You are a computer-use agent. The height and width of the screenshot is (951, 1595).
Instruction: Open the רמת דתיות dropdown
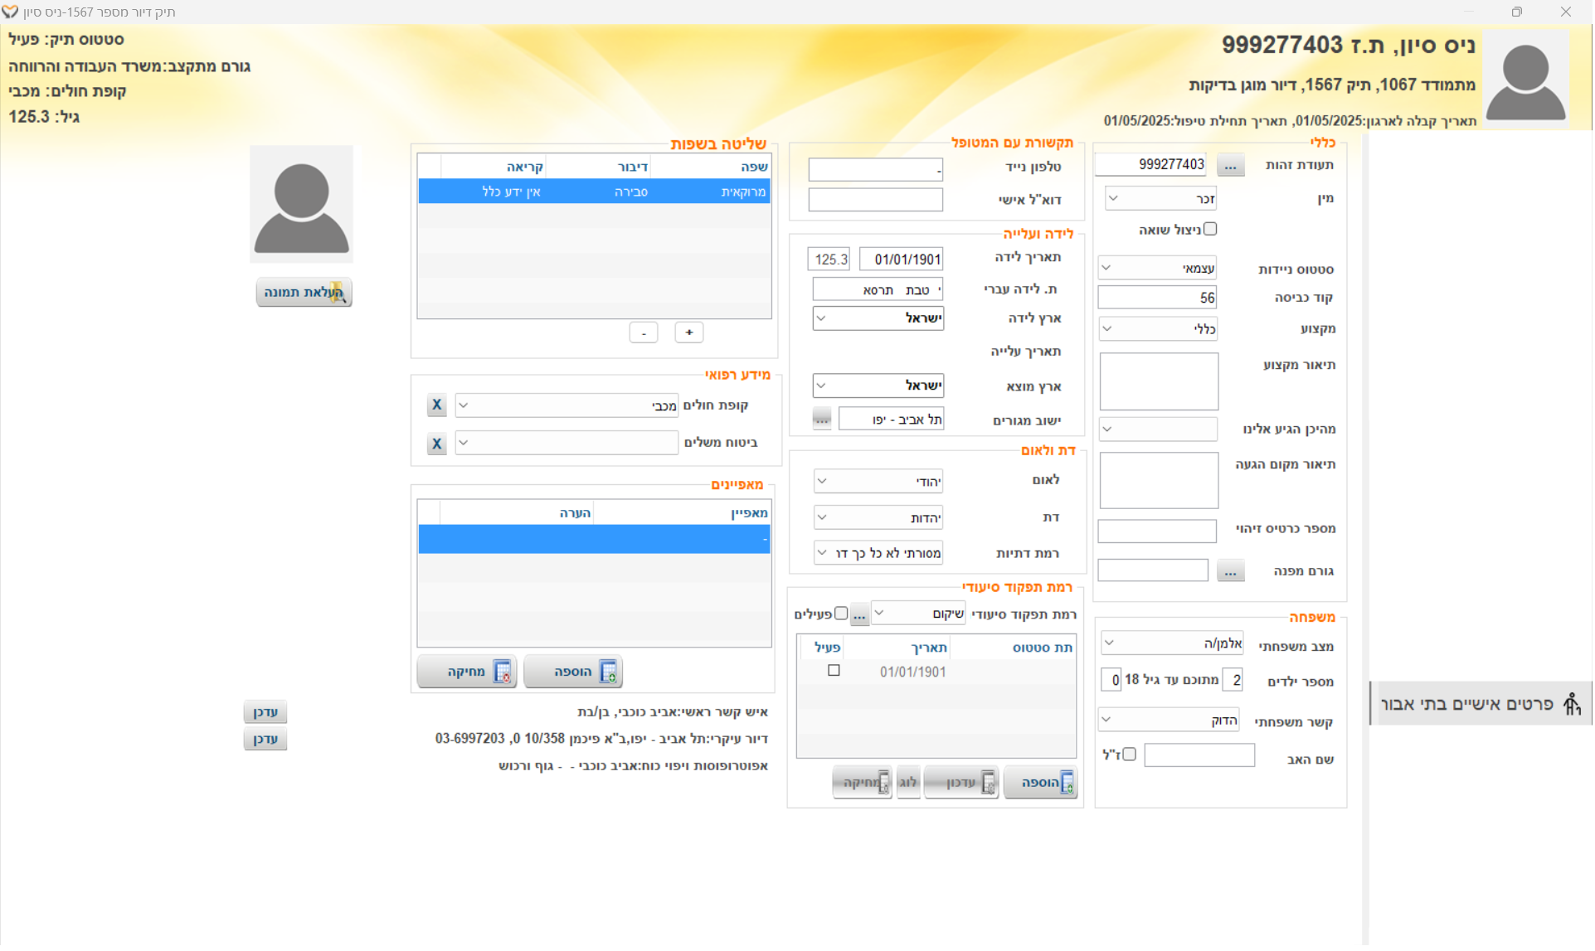(x=878, y=553)
